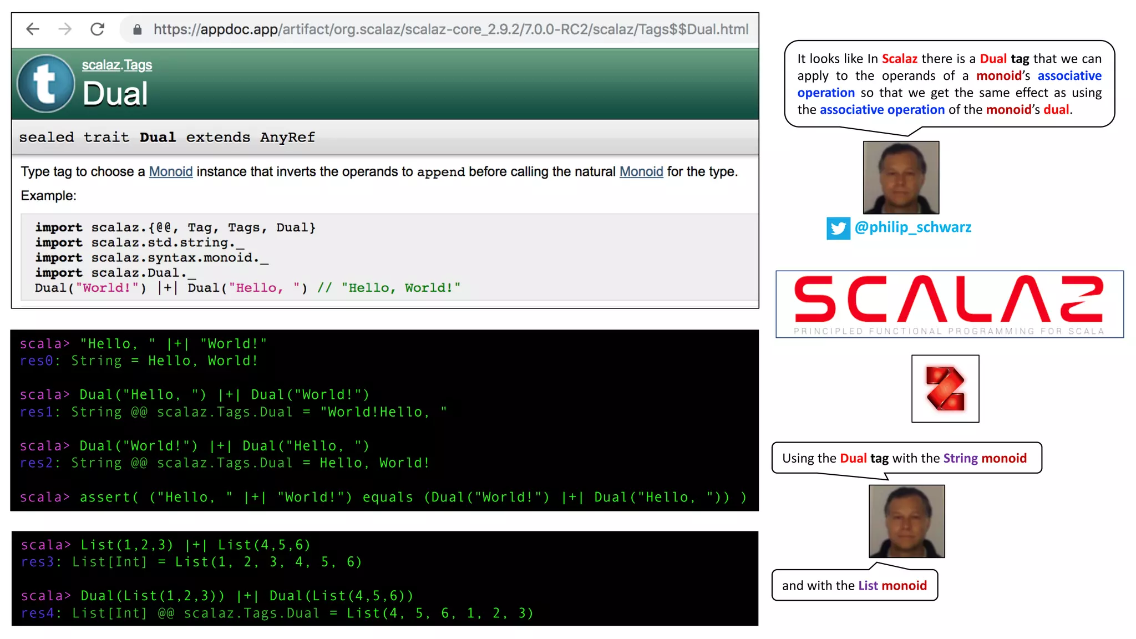This screenshot has width=1136, height=639.
Task: Click the address bar URL
Action: point(450,29)
